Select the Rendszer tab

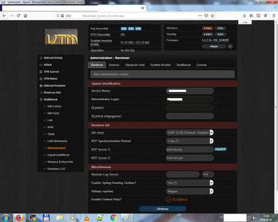coord(97,65)
